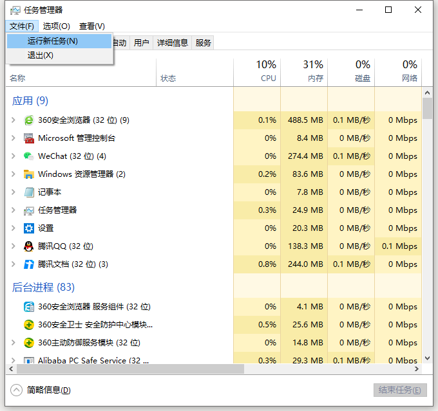The image size is (438, 411).
Task: Switch to the 服务 tab
Action: (x=204, y=43)
